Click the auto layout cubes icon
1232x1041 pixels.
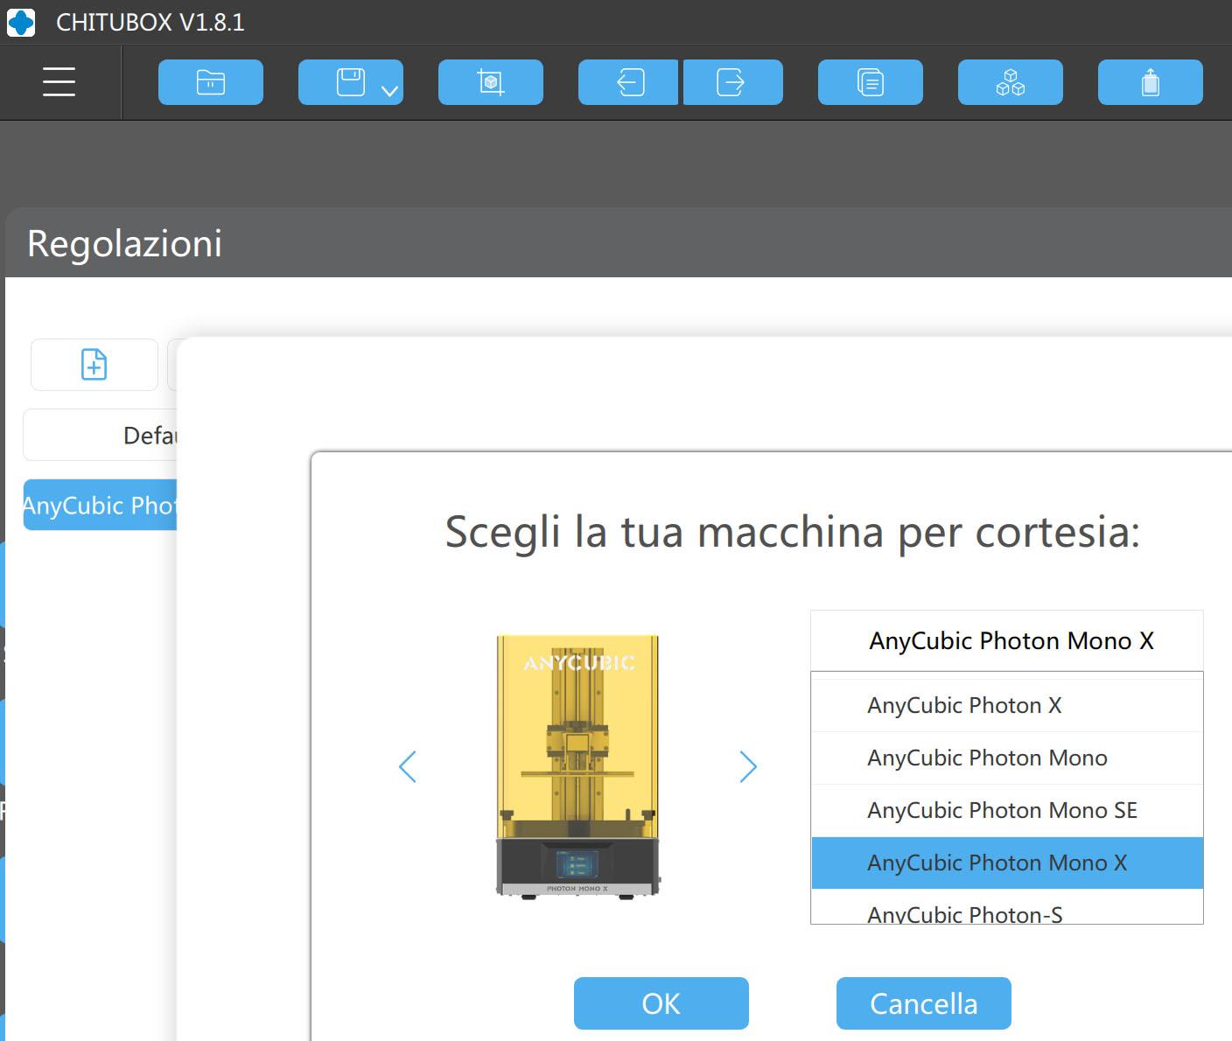(x=1010, y=82)
